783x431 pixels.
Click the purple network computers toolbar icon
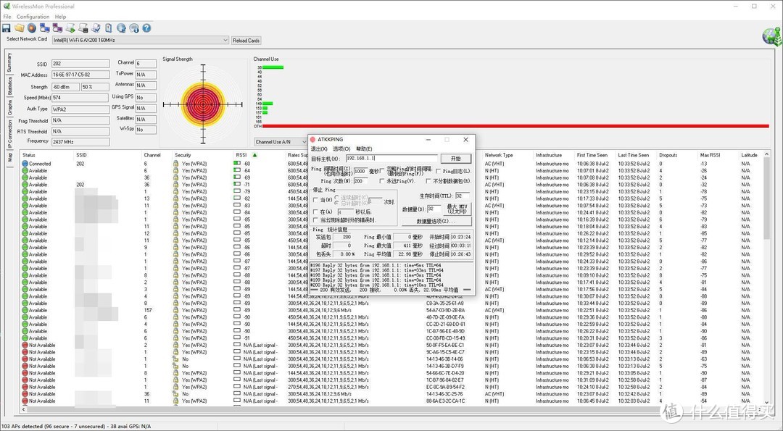click(x=57, y=28)
